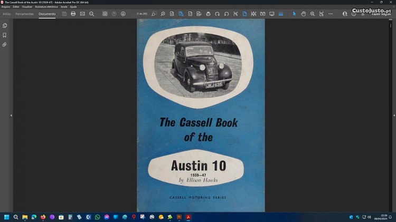
Task: Open the bookmarks panel in left sidebar
Action: click(x=5, y=35)
